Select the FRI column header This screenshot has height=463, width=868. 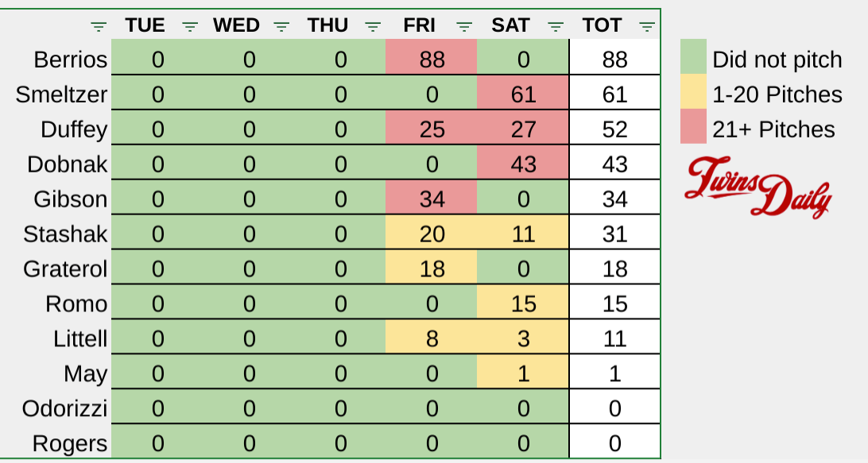pyautogui.click(x=419, y=25)
